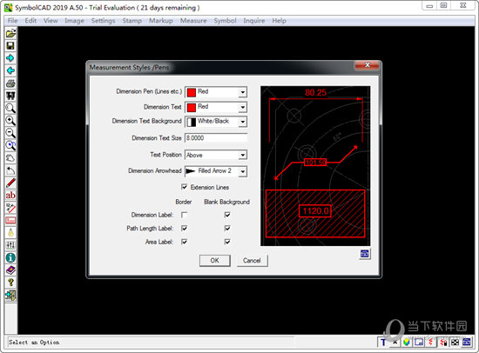Viewport: 479px width, 353px height.
Task: Open the Measure menu
Action: 193,21
